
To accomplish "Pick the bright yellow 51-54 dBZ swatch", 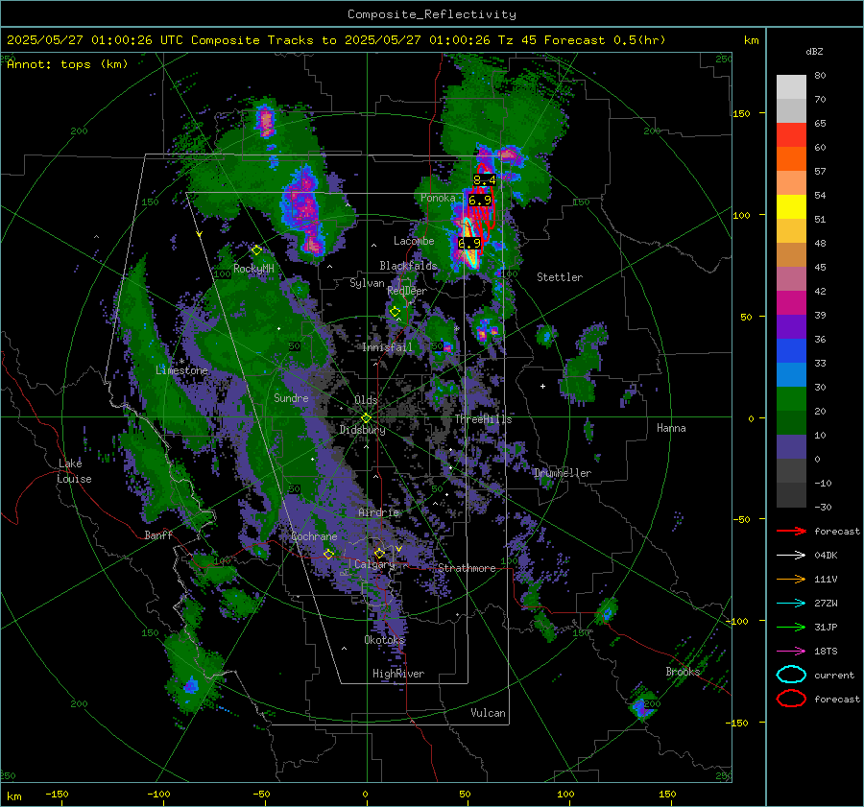I will 791,207.
